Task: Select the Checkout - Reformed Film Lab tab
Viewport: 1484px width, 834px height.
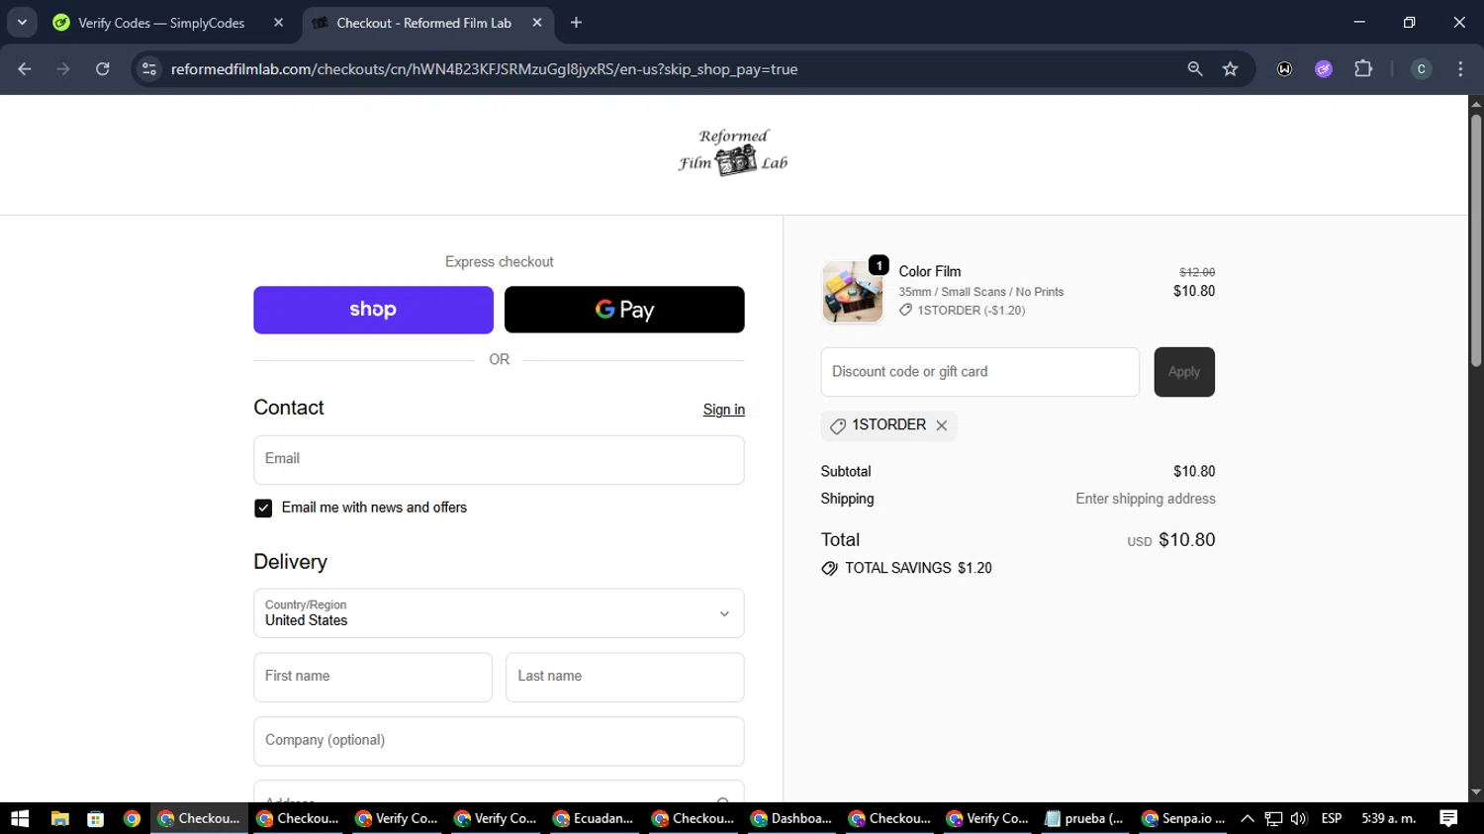Action: (423, 23)
